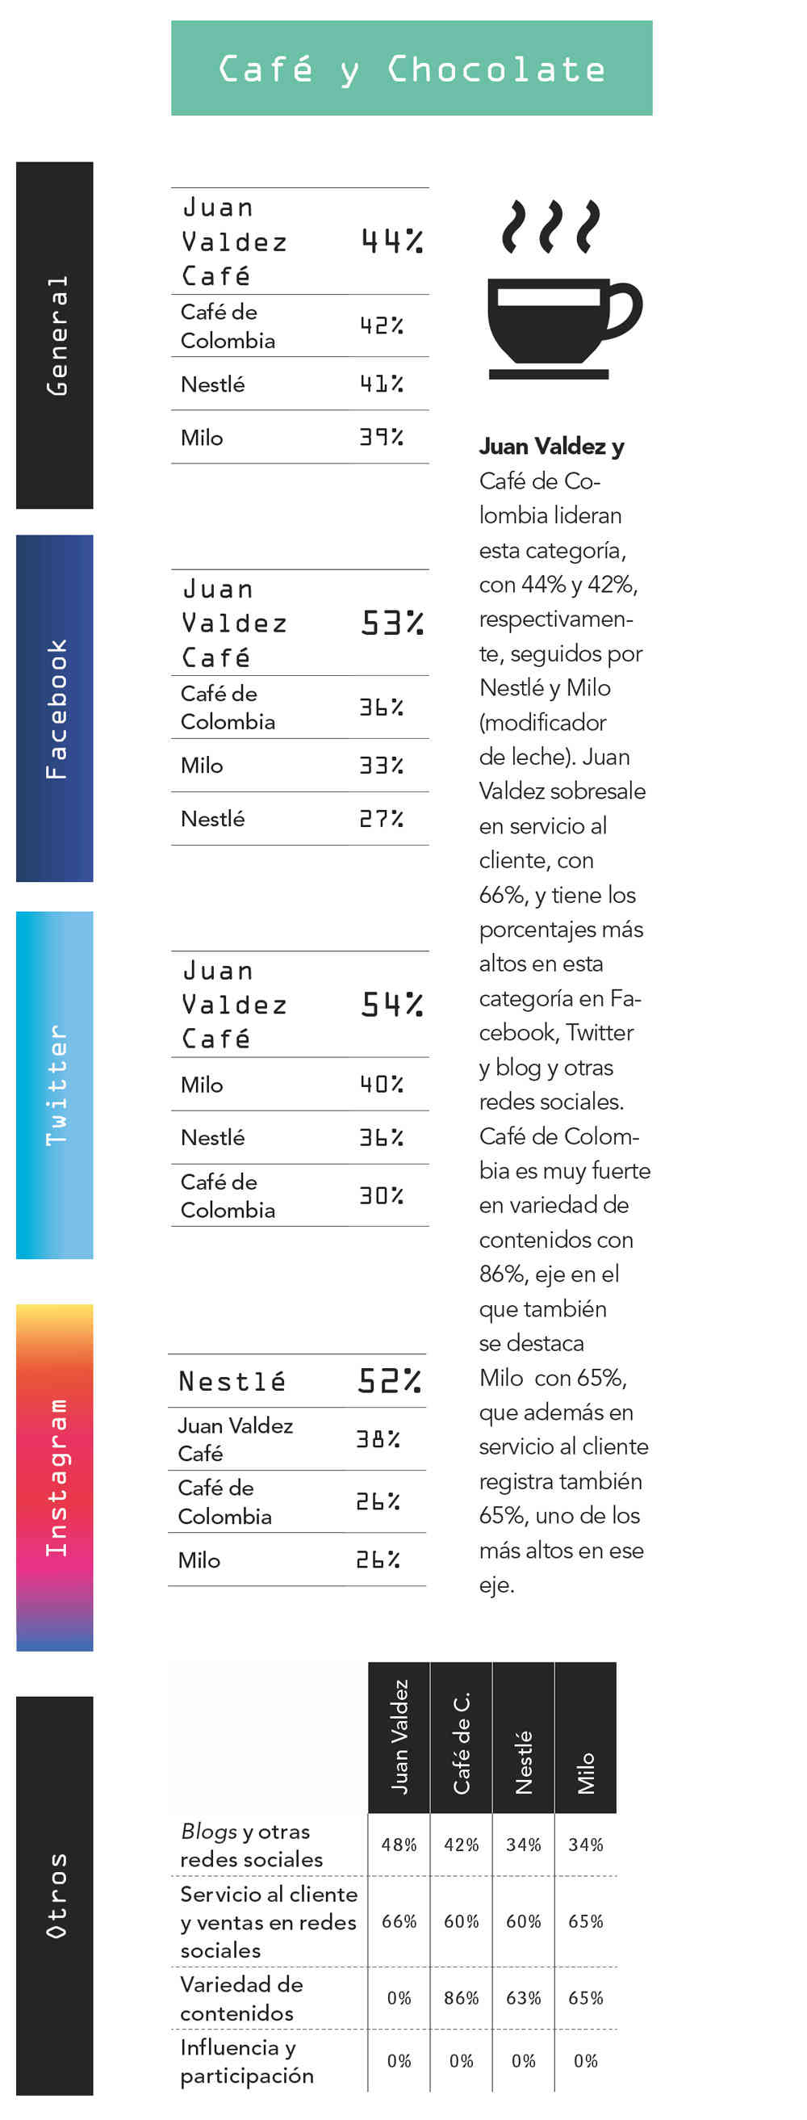Click "Blogs y otras redes sociales" row label
This screenshot has width=807, height=2120.
(x=251, y=1845)
